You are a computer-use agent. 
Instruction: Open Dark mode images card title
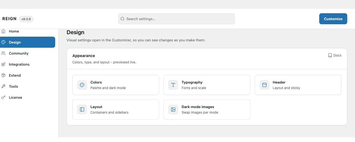pos(198,107)
